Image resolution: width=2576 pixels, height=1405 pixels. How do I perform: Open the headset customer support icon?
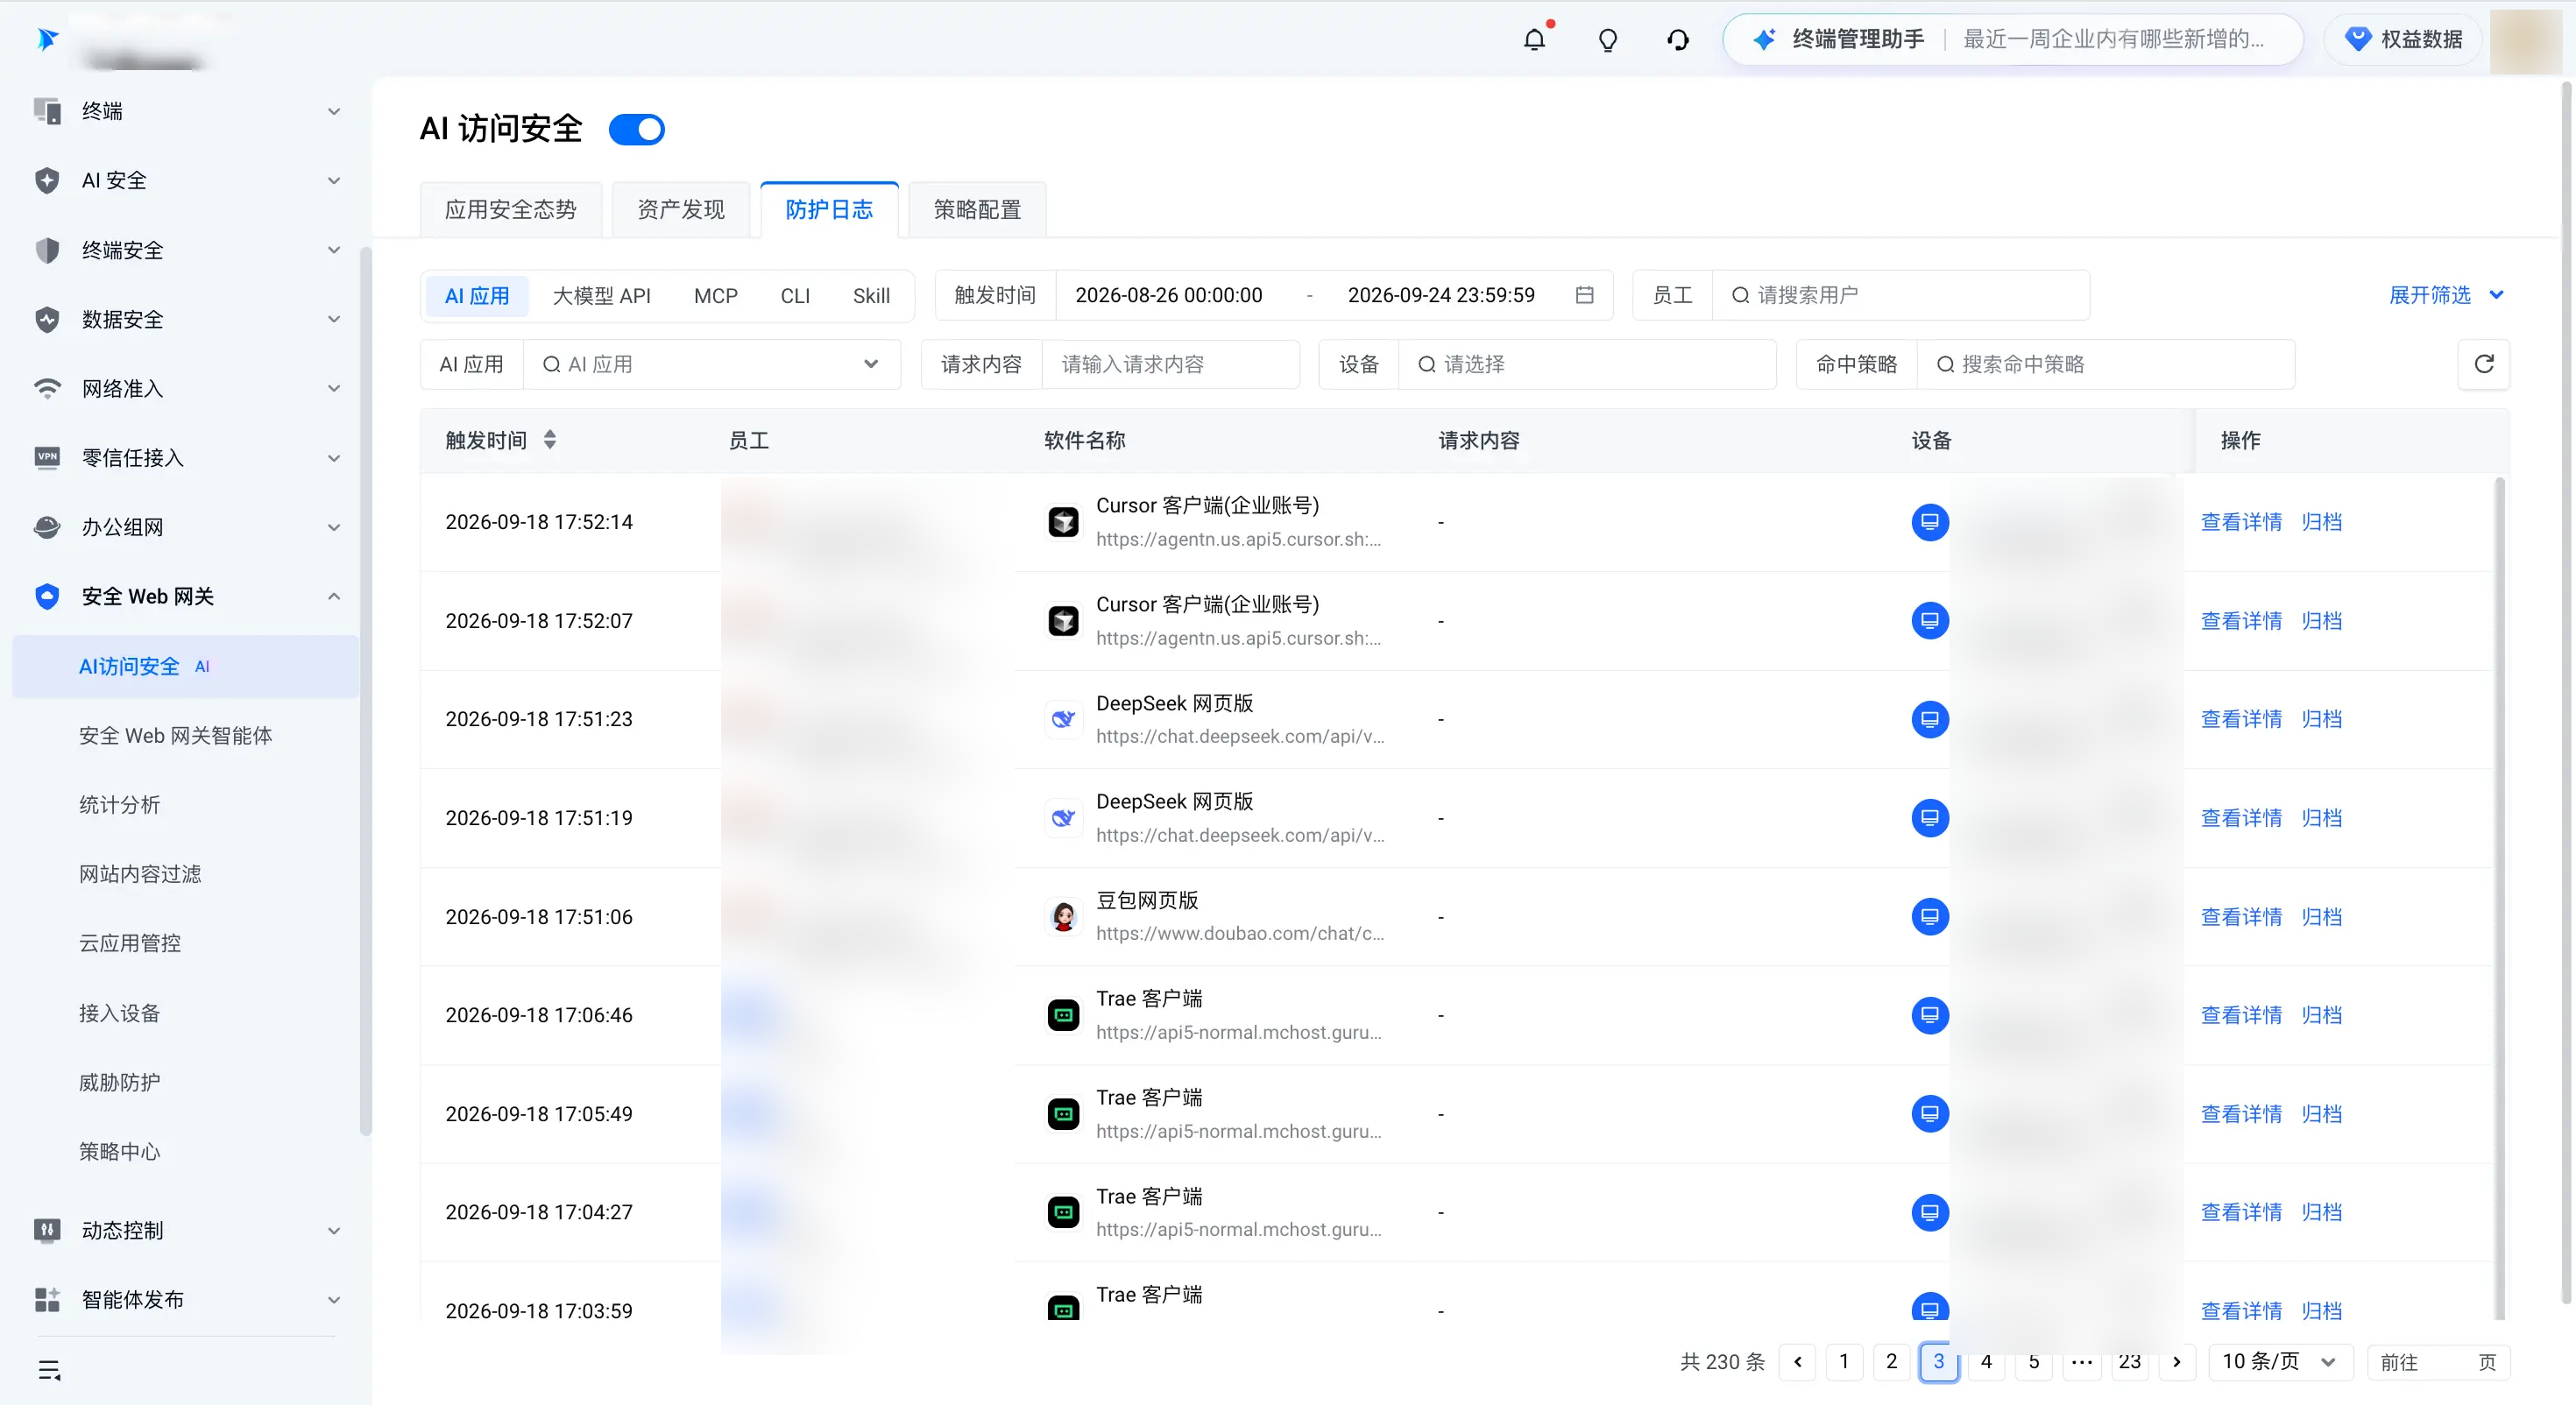[x=1678, y=40]
